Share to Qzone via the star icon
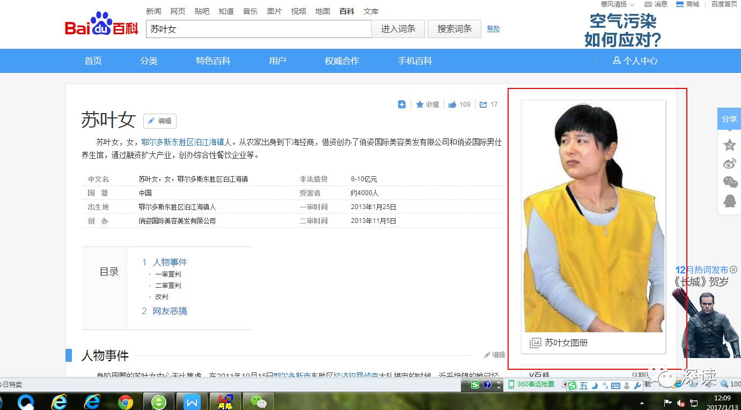The width and height of the screenshot is (741, 410). (730, 145)
